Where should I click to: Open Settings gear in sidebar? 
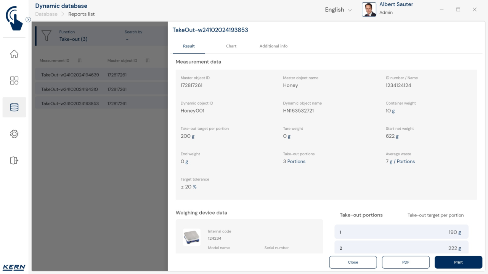click(14, 134)
